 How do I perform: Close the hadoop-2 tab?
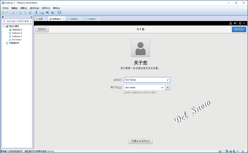point(82,19)
